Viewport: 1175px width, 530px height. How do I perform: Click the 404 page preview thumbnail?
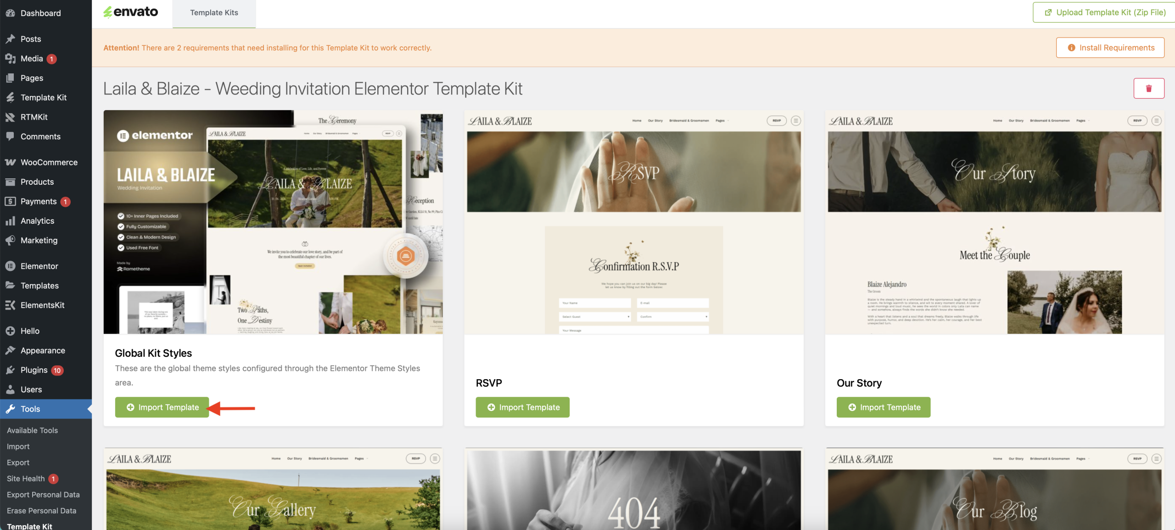[634, 489]
